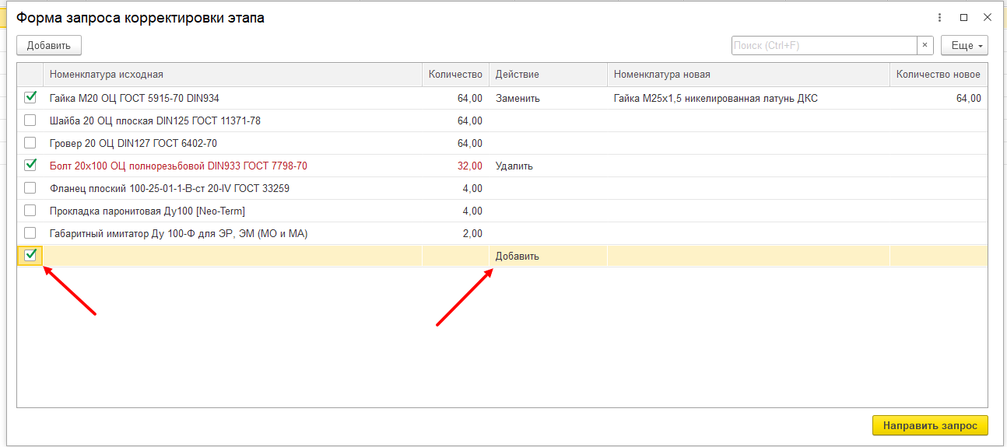Maximize the form window
This screenshot has width=1007, height=447.
963,17
